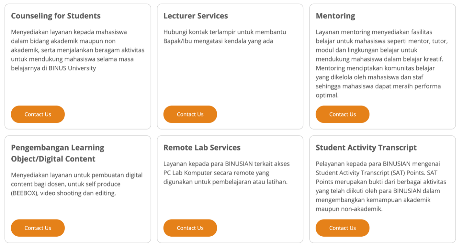The width and height of the screenshot is (463, 248).
Task: Open the Student Activity Transcript heading
Action: (x=366, y=147)
